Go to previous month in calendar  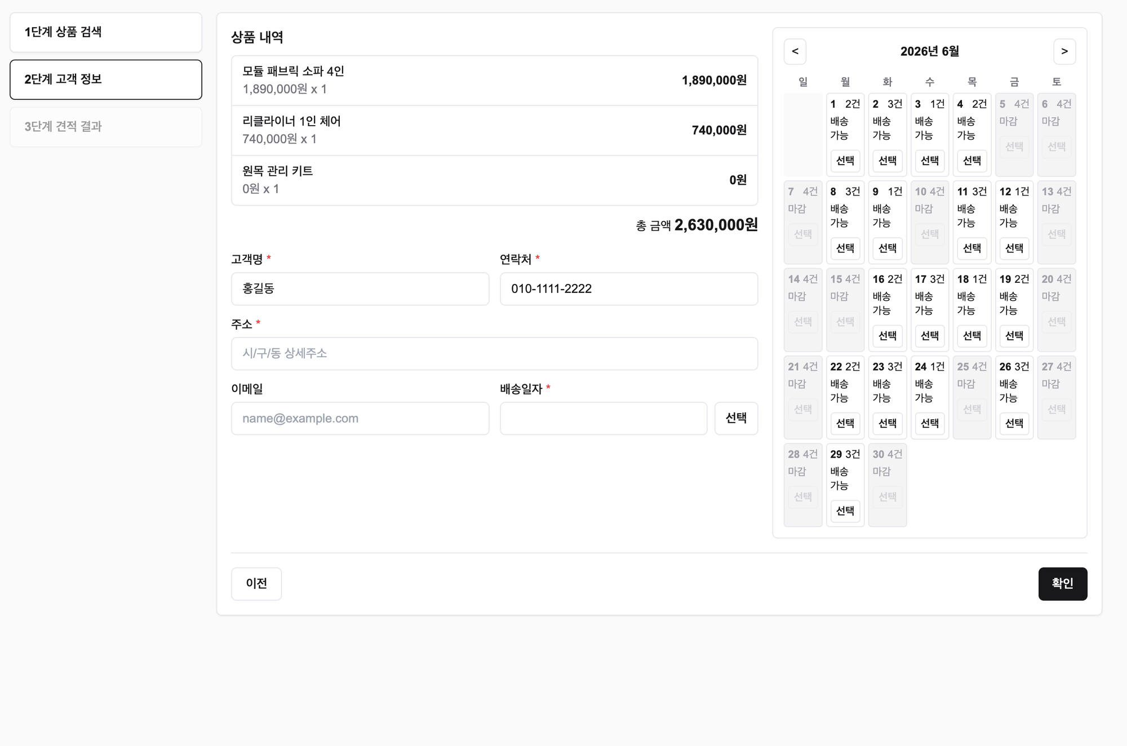tap(795, 51)
